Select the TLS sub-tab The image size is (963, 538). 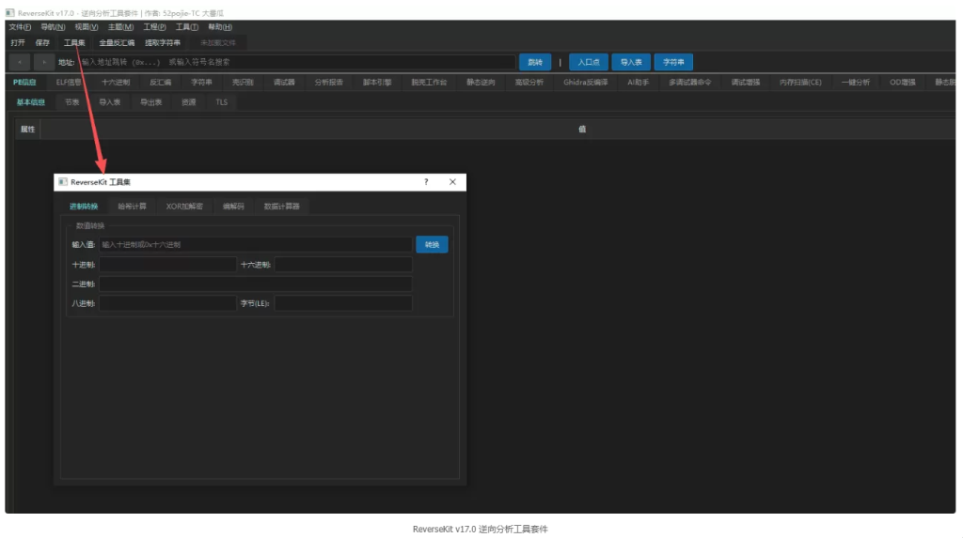(x=222, y=102)
